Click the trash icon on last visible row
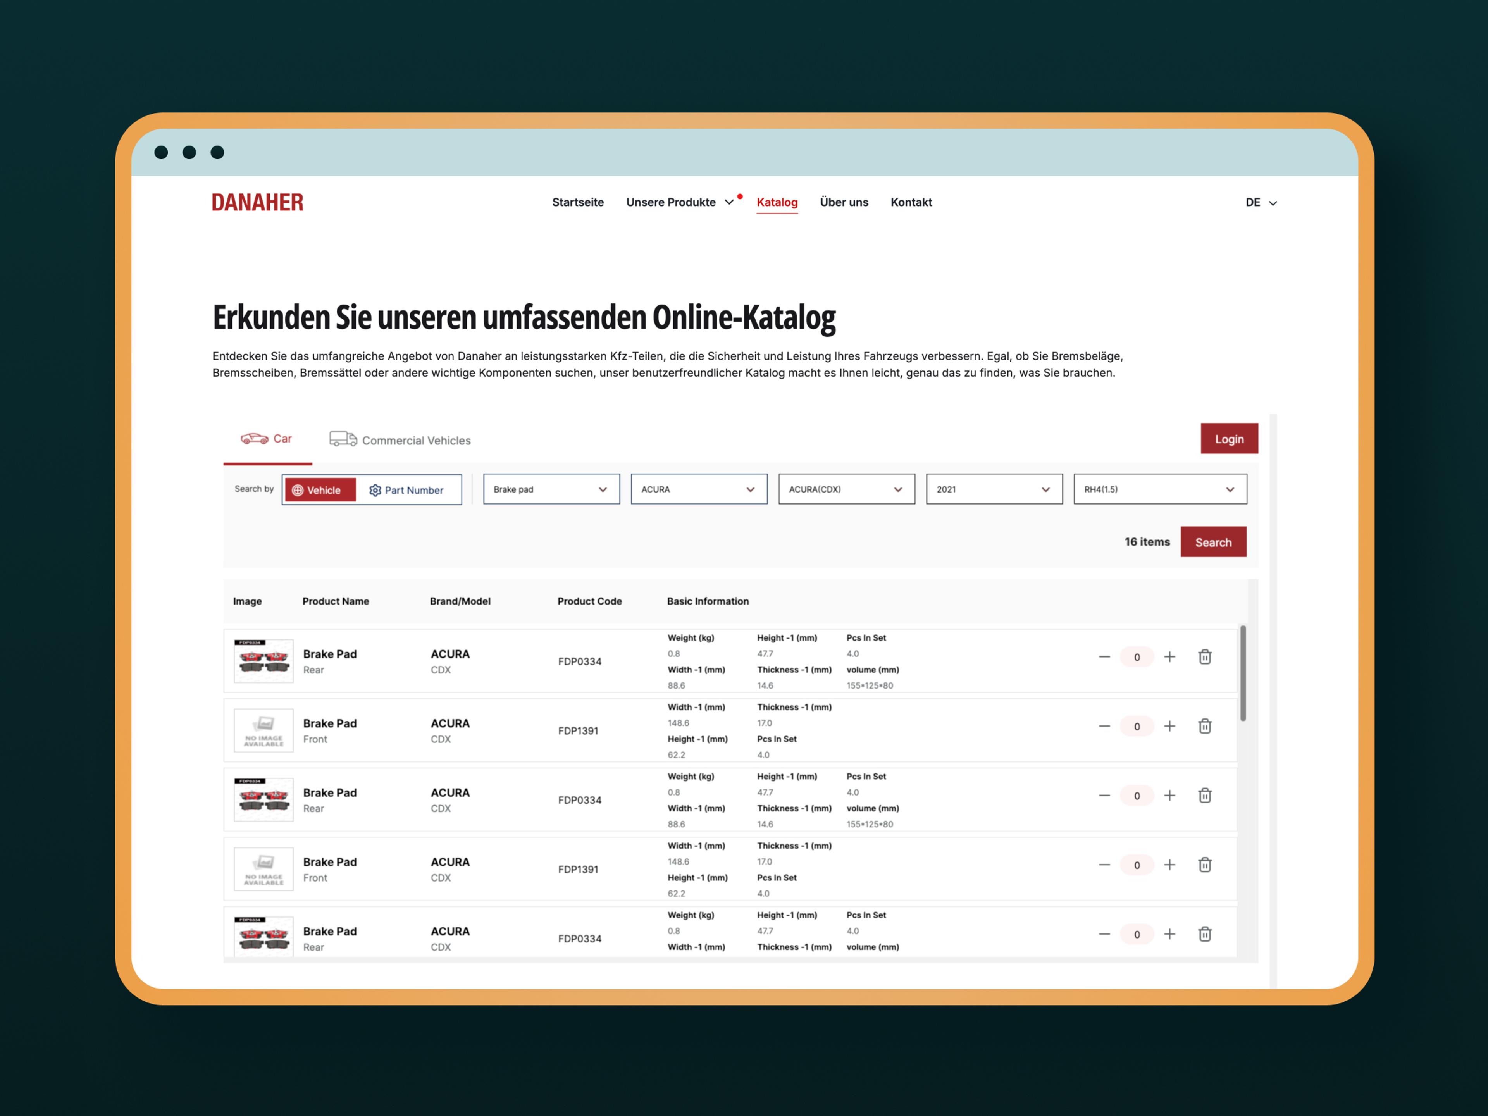The height and width of the screenshot is (1116, 1488). pos(1205,934)
